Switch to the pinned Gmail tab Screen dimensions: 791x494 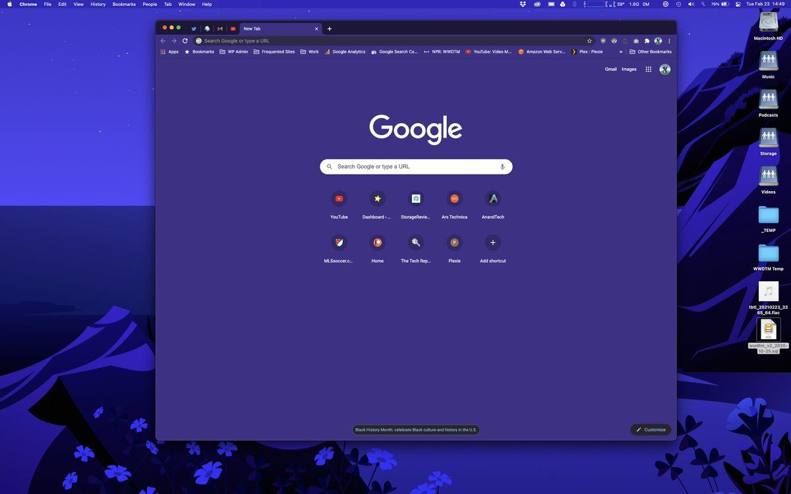(x=220, y=29)
